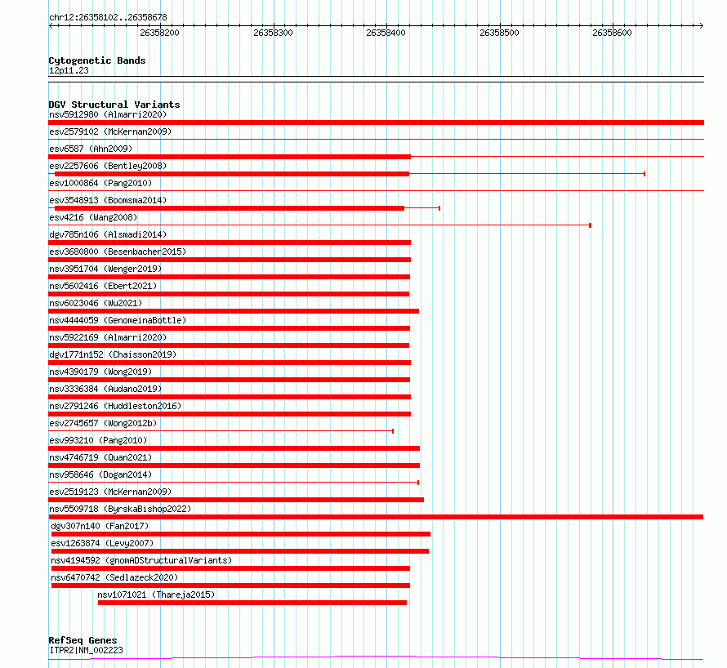Click the red bar under nsv5912980 (Almarri2020)
Image resolution: width=727 pixels, height=668 pixels.
[376, 122]
